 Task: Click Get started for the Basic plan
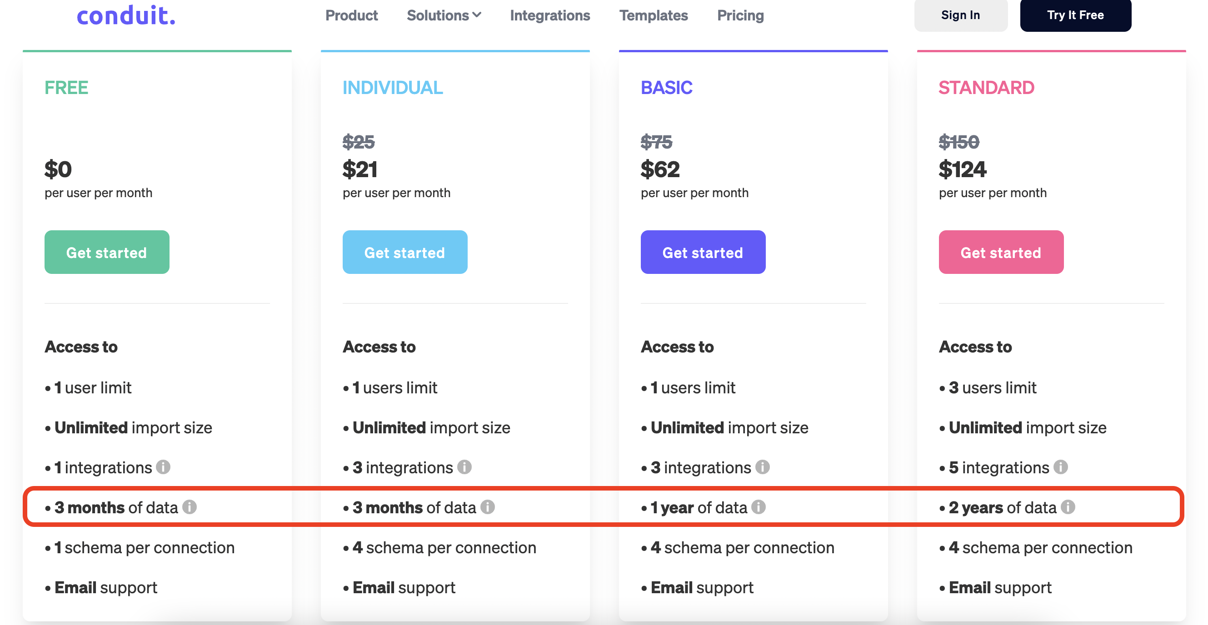coord(703,253)
